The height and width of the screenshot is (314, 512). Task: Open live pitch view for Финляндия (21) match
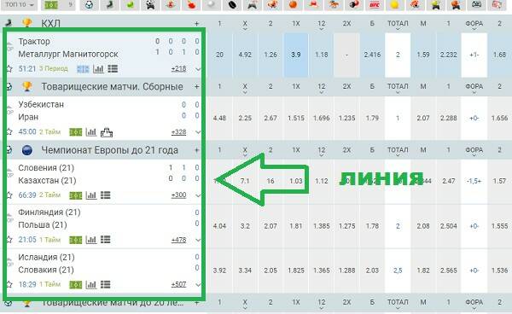click(x=75, y=240)
